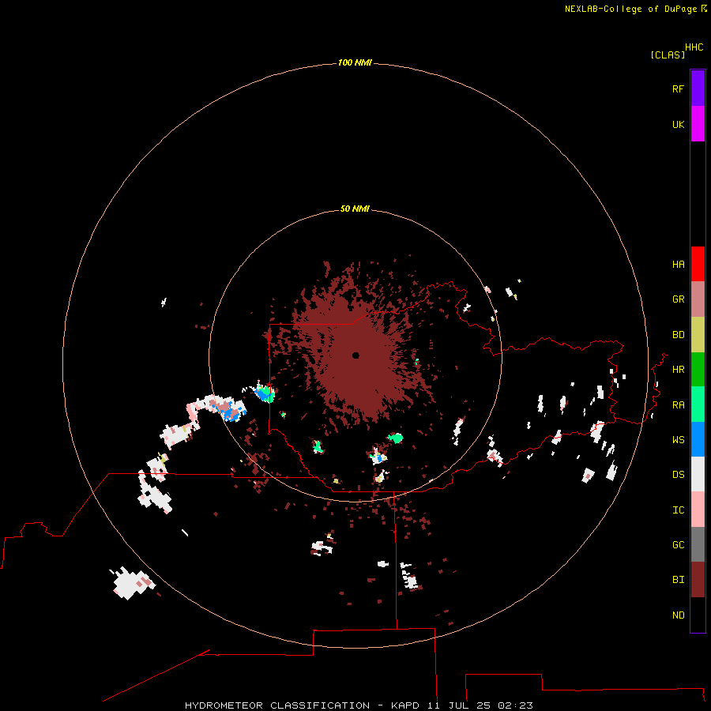Viewport: 711px width, 711px height.
Task: Click the IC legend label
Action: [x=678, y=510]
